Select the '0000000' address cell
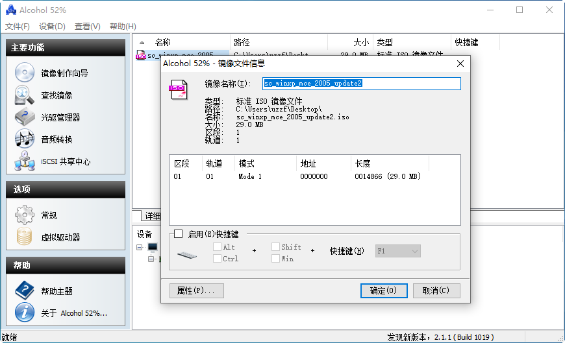The width and height of the screenshot is (565, 343). (x=314, y=176)
